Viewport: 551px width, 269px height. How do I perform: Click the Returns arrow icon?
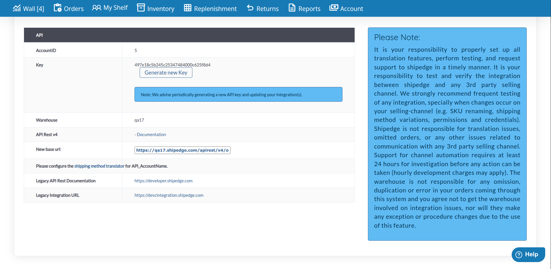pos(250,8)
